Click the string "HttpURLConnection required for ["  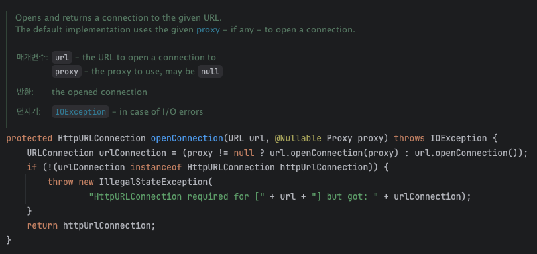(177, 197)
